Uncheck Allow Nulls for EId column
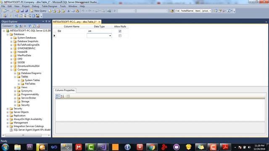Image resolution: width=269 pixels, height=151 pixels. tap(120, 31)
